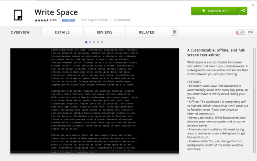257x161 pixels.
Task: Click the five-star rating icons
Action: click(42, 20)
